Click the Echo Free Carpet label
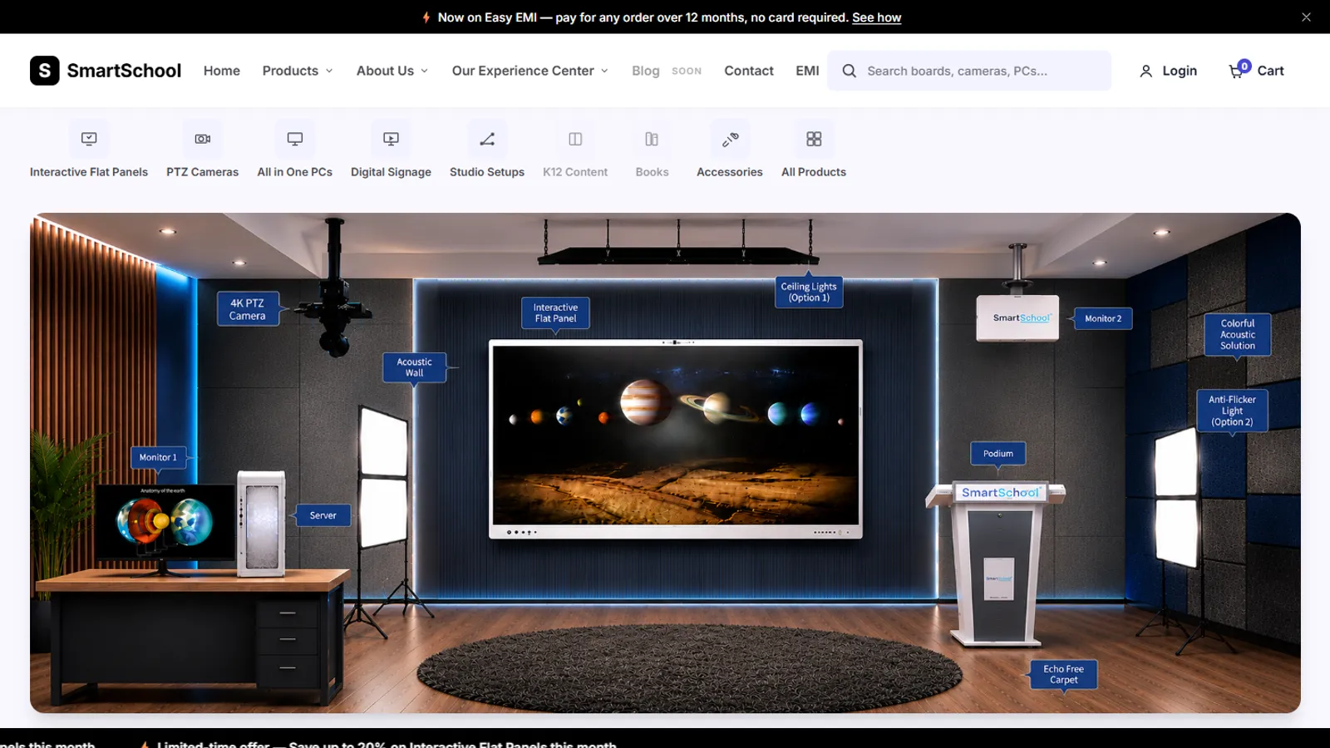The width and height of the screenshot is (1330, 748). pos(1063,674)
